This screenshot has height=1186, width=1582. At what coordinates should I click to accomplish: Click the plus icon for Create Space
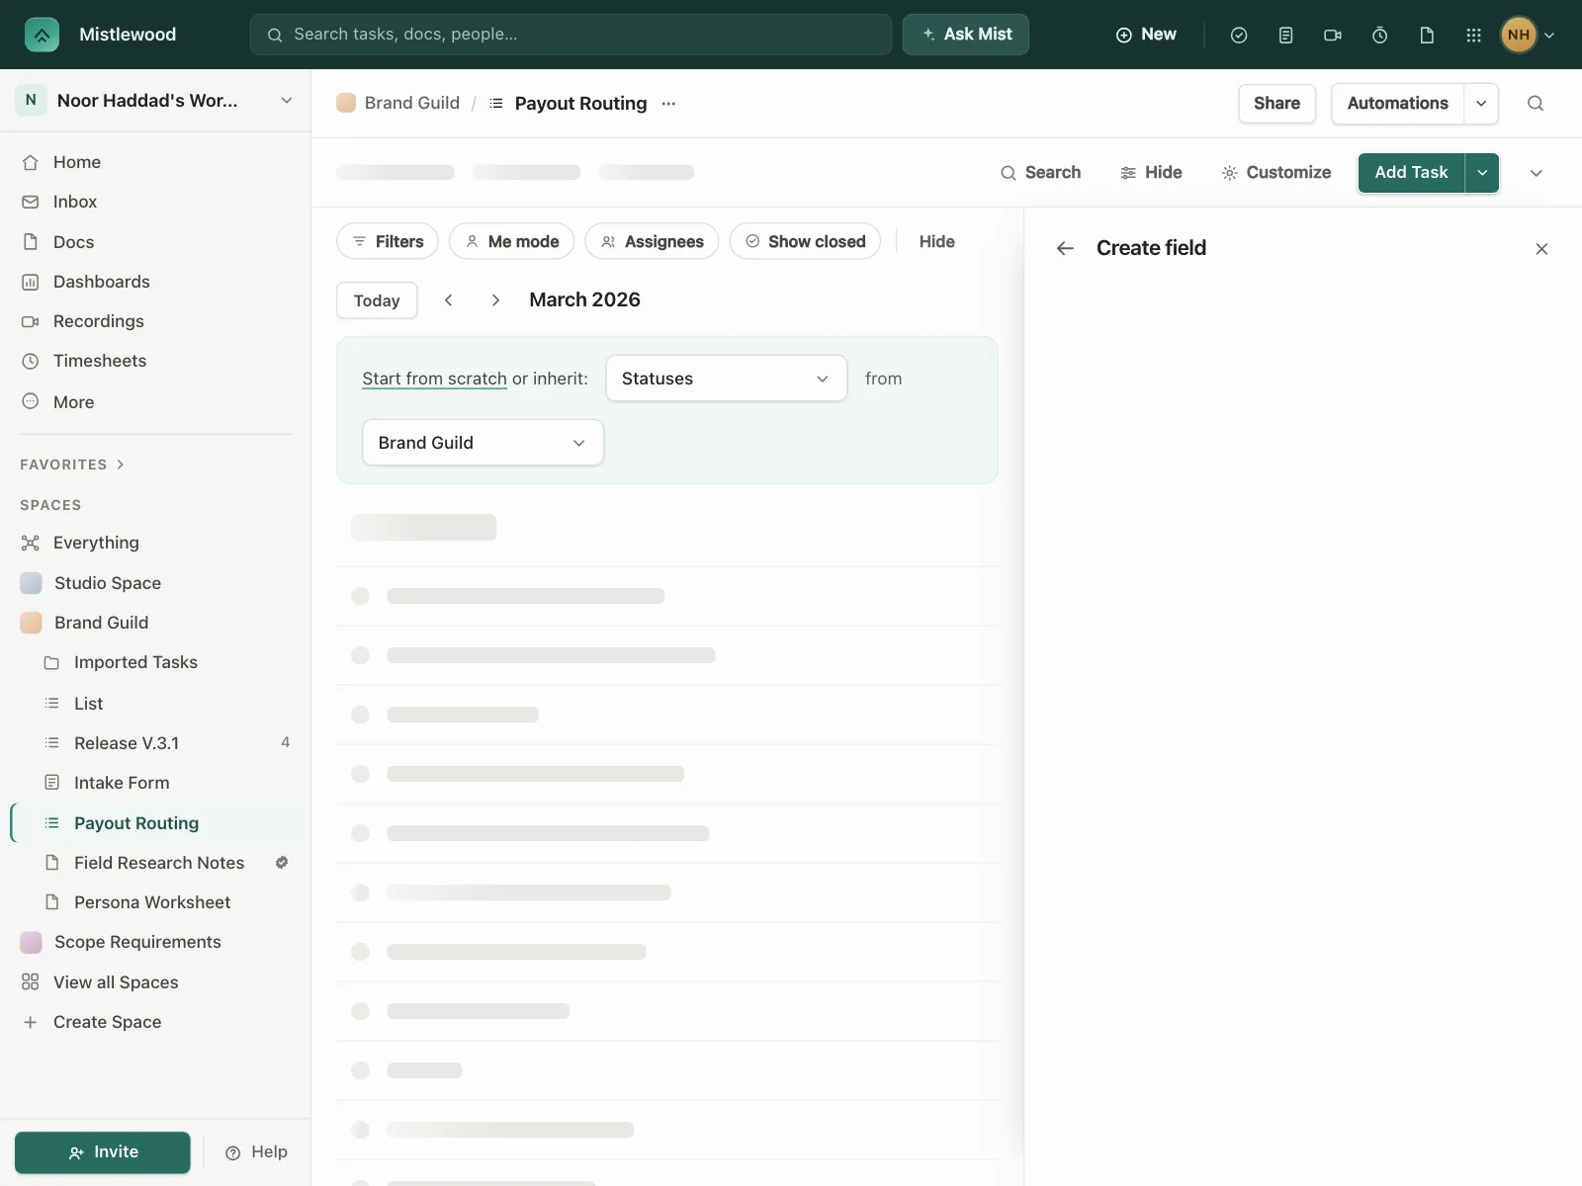point(31,1022)
